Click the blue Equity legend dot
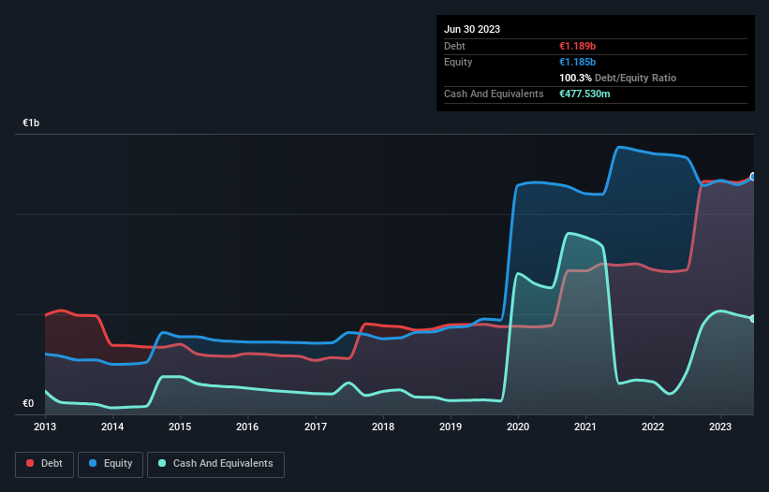This screenshot has height=492, width=769. (x=93, y=463)
